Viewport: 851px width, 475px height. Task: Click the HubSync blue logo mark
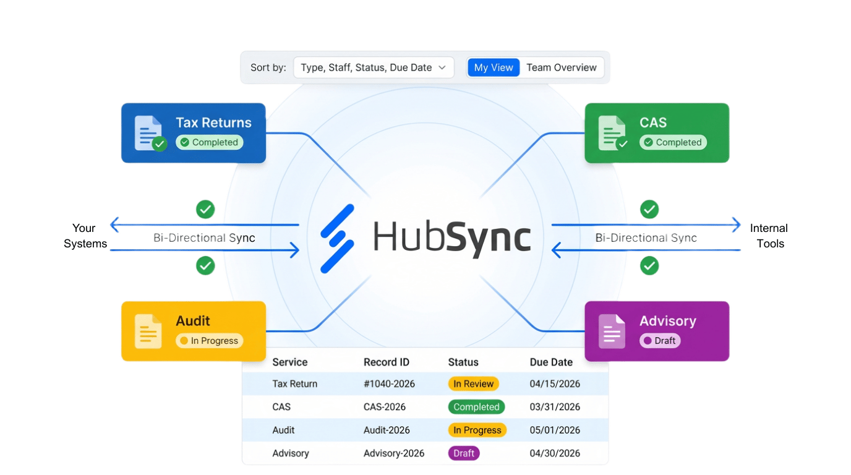[337, 239]
